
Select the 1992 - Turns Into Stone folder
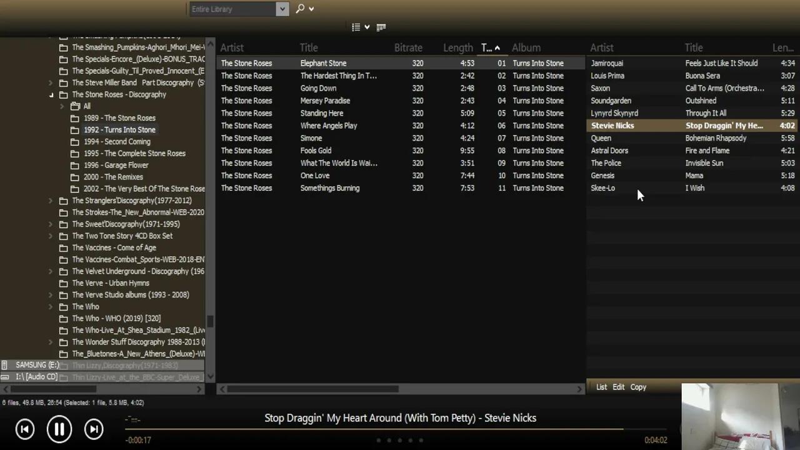point(119,130)
